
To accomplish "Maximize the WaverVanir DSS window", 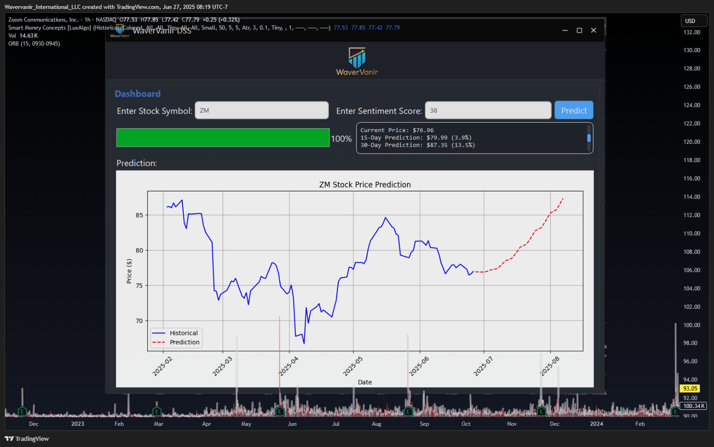I will [x=579, y=31].
